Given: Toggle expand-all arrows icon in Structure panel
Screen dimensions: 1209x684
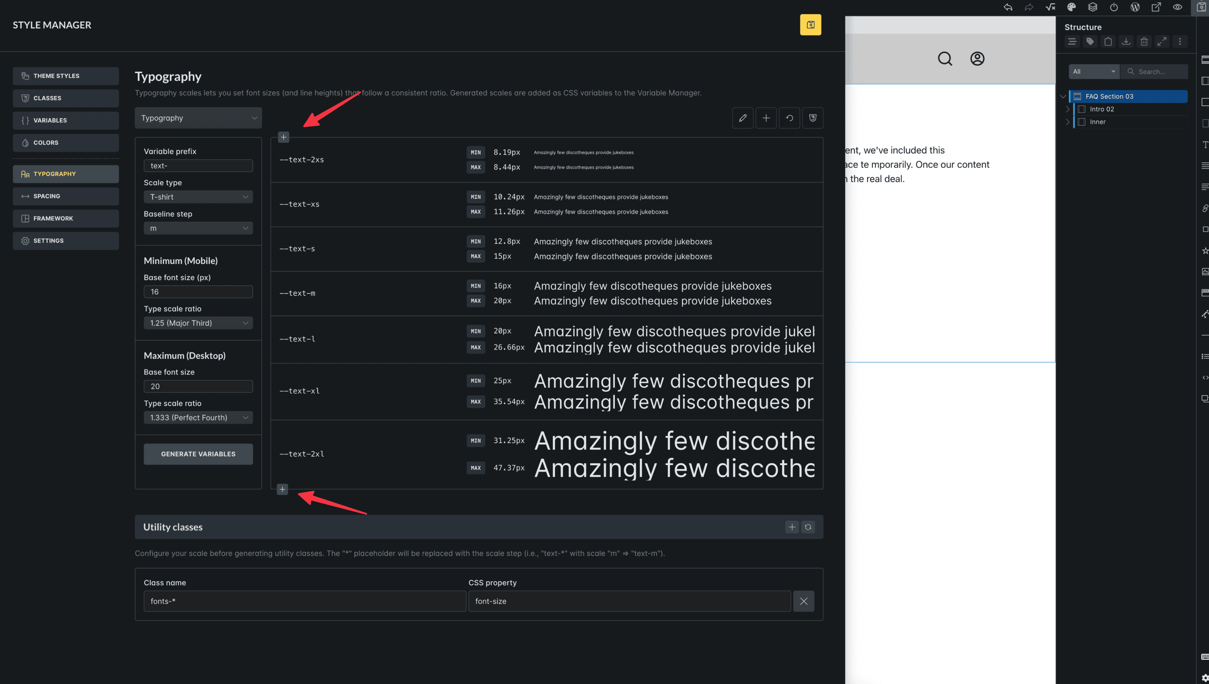Looking at the screenshot, I should point(1162,42).
